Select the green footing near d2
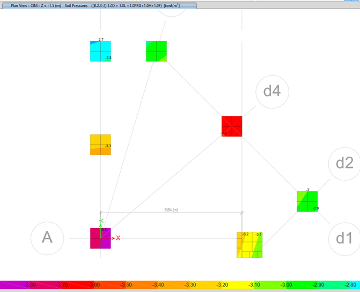This screenshot has width=360, height=292. tap(307, 201)
